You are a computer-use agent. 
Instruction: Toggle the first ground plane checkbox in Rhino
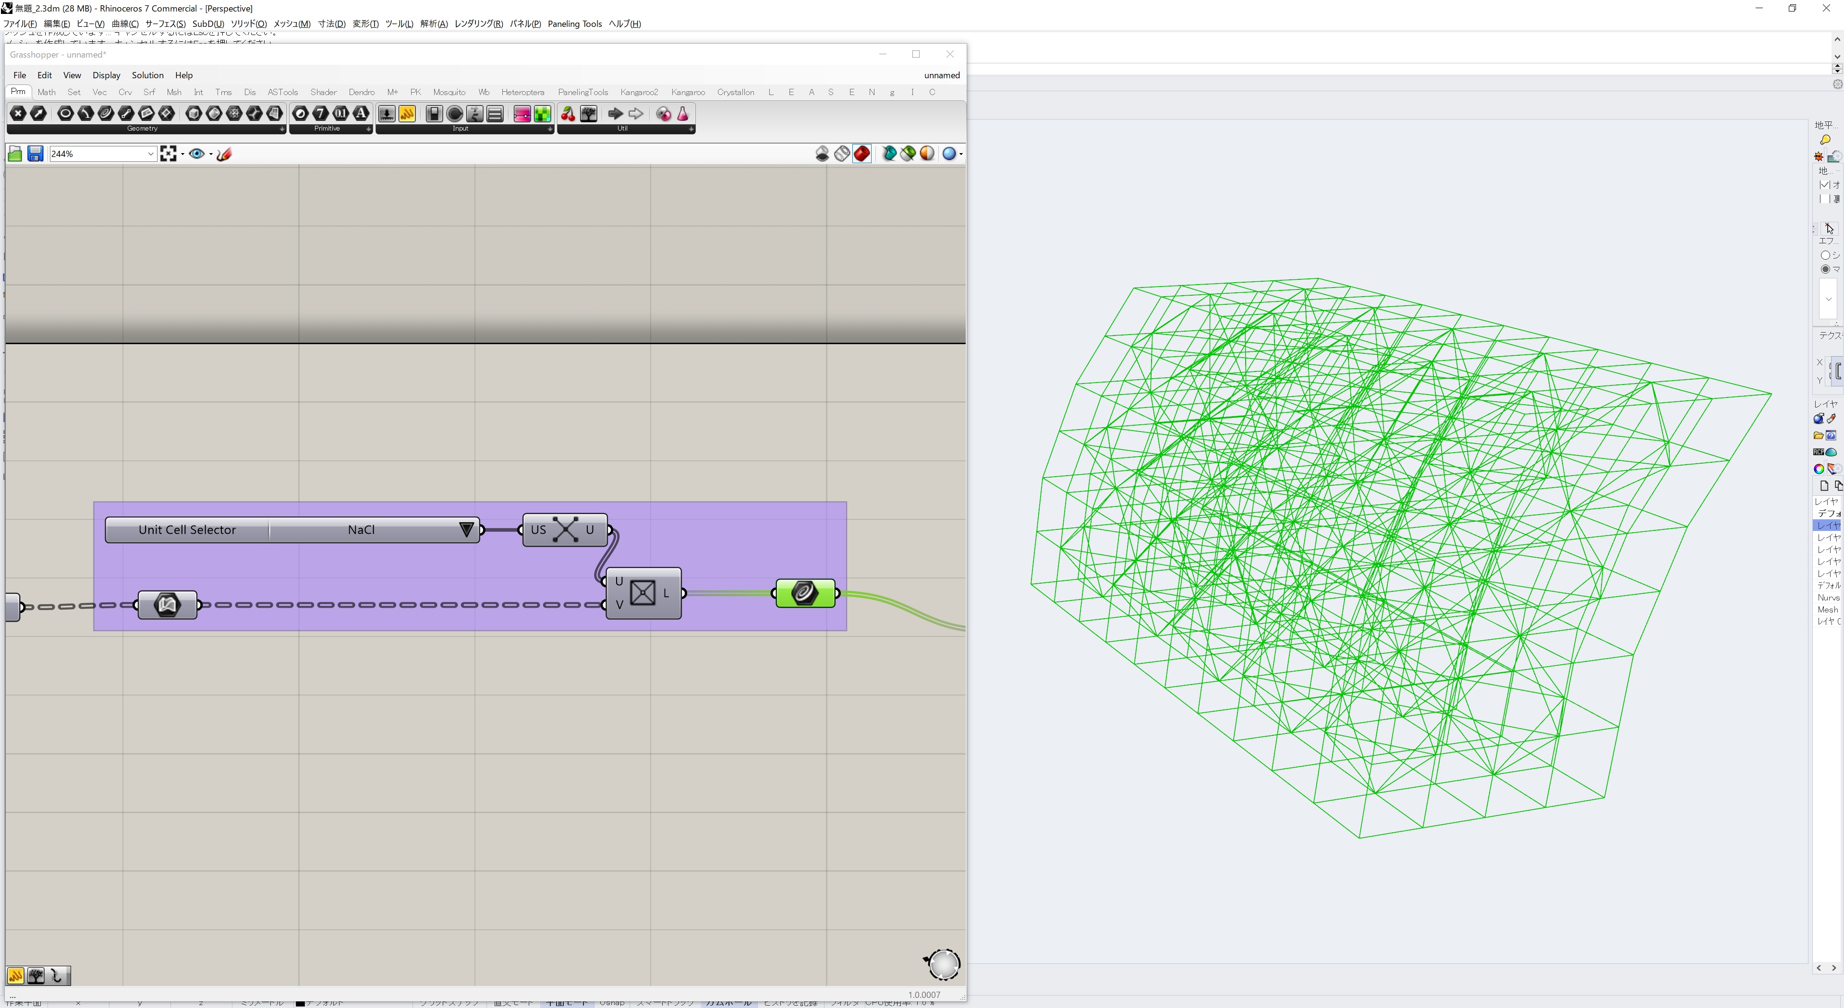pyautogui.click(x=1824, y=185)
